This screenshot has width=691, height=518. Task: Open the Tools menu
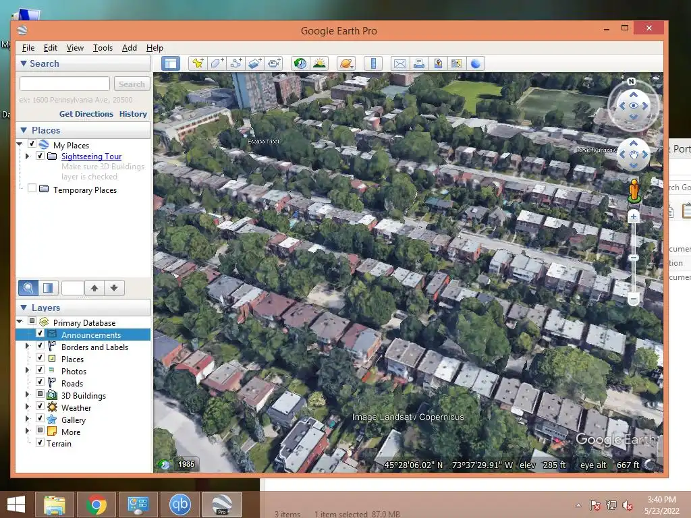click(x=103, y=48)
